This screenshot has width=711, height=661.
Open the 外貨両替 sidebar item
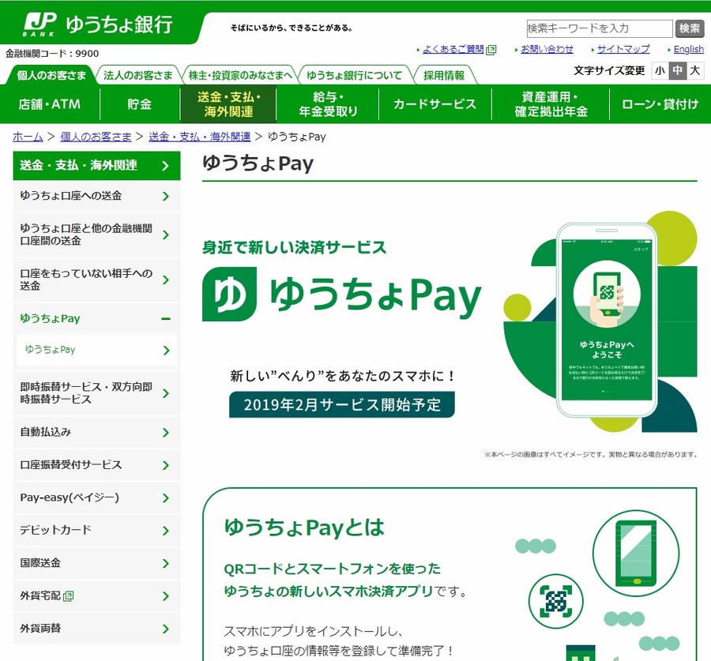(96, 629)
